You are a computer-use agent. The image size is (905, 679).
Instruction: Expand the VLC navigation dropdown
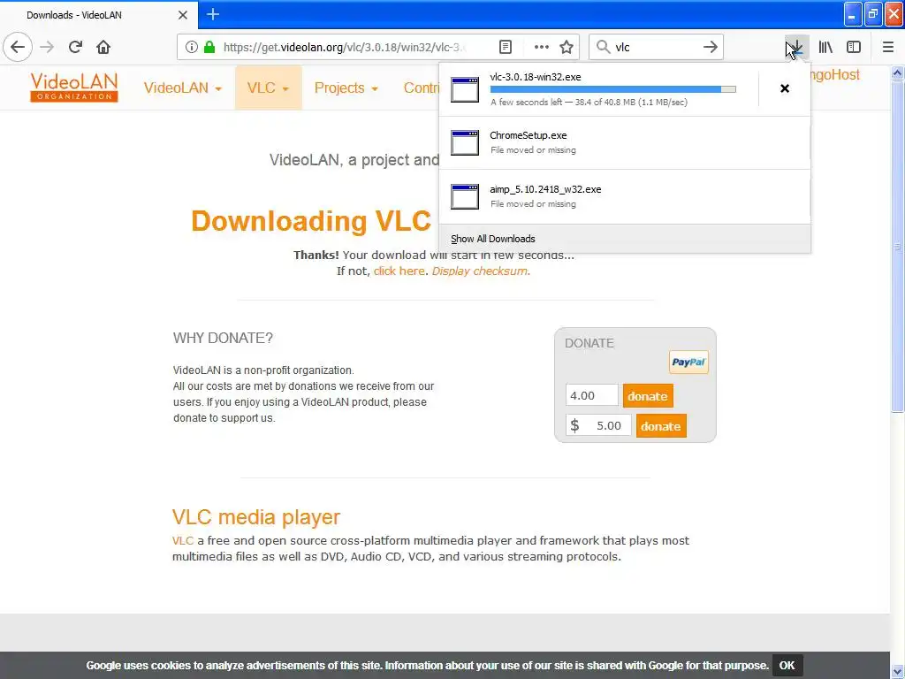[x=268, y=88]
